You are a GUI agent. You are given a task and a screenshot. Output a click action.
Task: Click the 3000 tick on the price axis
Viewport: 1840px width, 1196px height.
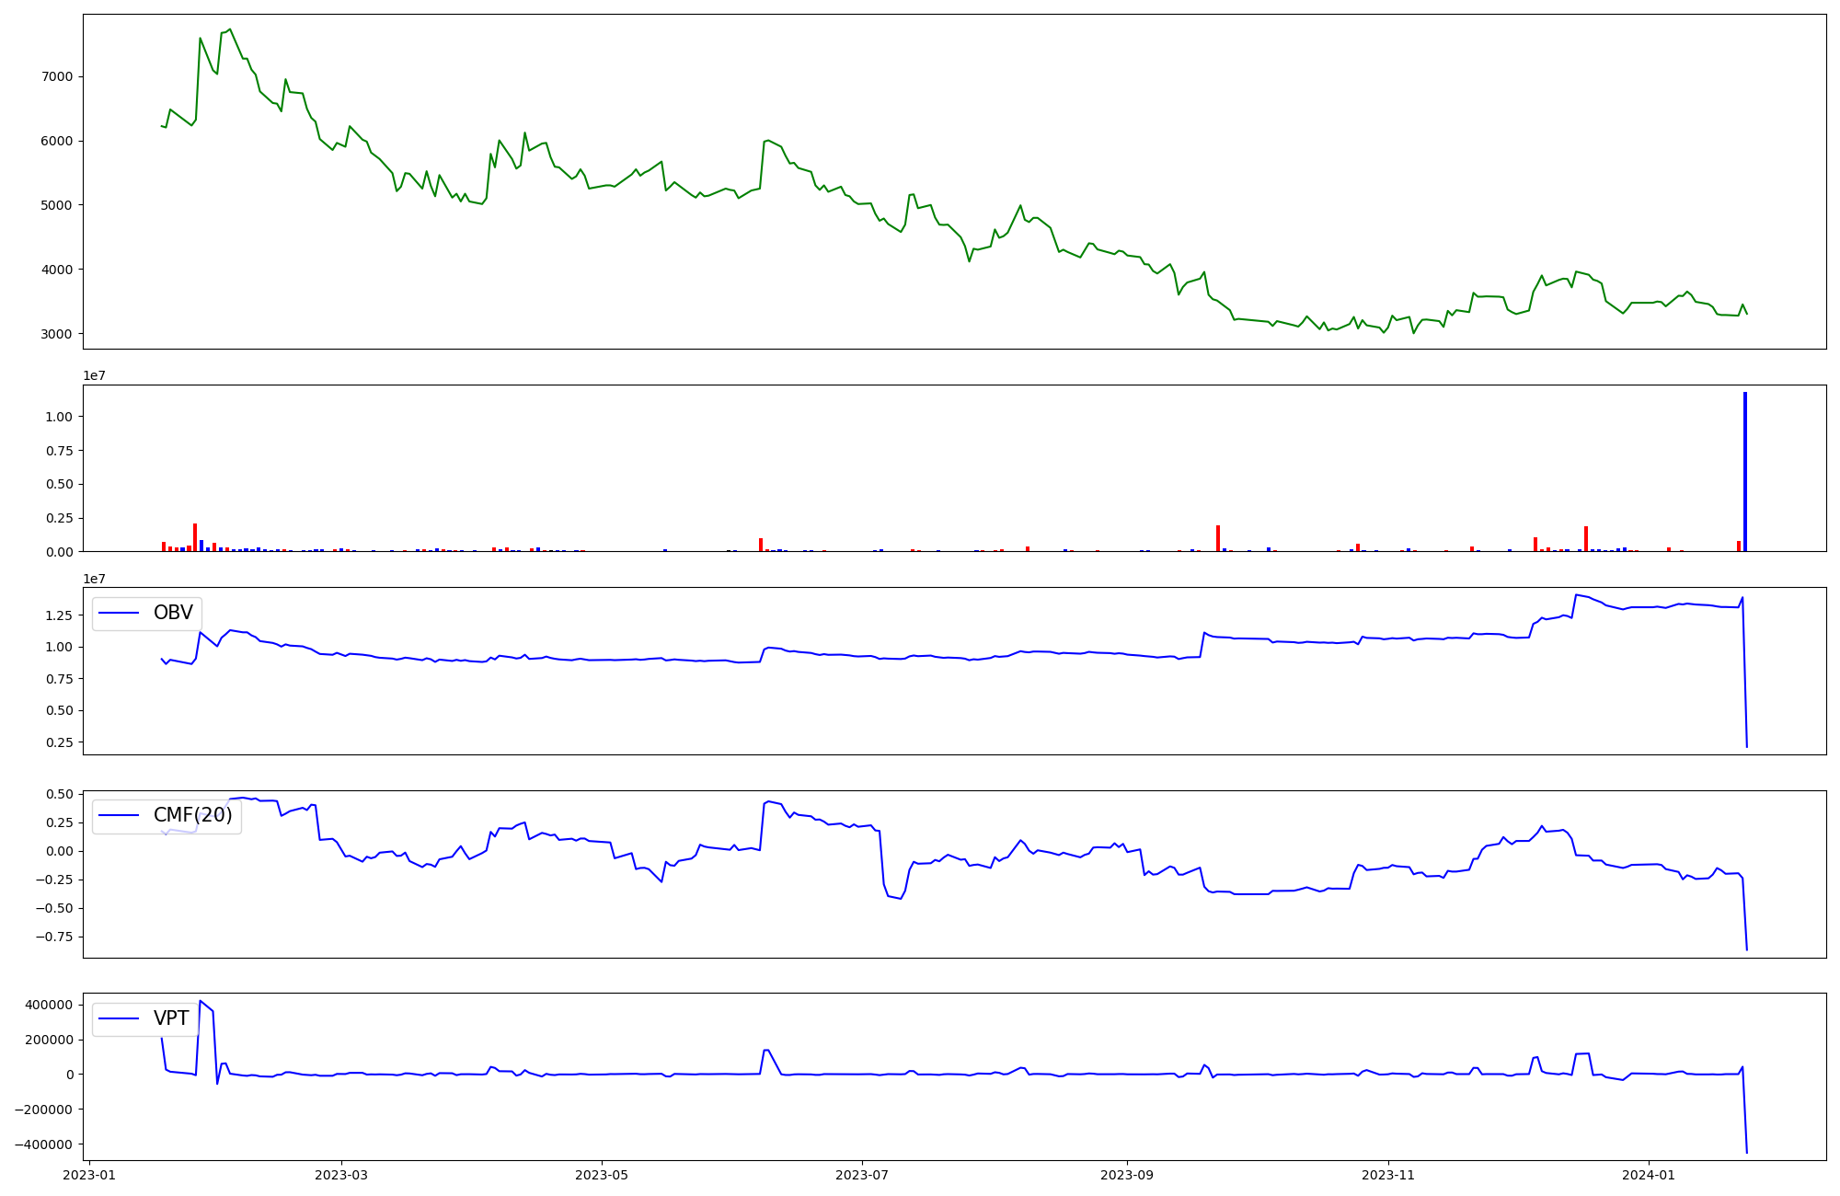coord(57,334)
